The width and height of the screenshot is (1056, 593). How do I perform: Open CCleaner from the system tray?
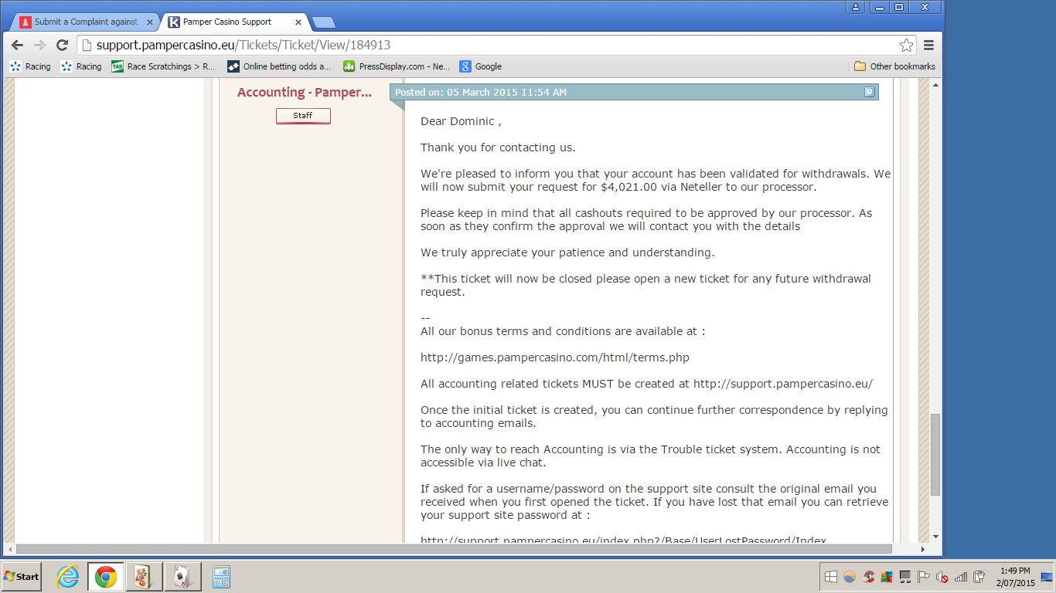pyautogui.click(x=868, y=577)
